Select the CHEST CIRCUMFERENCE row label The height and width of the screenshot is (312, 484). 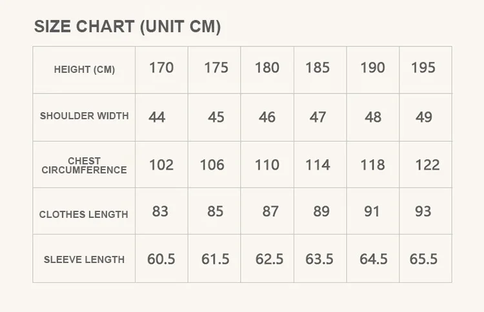pyautogui.click(x=85, y=165)
